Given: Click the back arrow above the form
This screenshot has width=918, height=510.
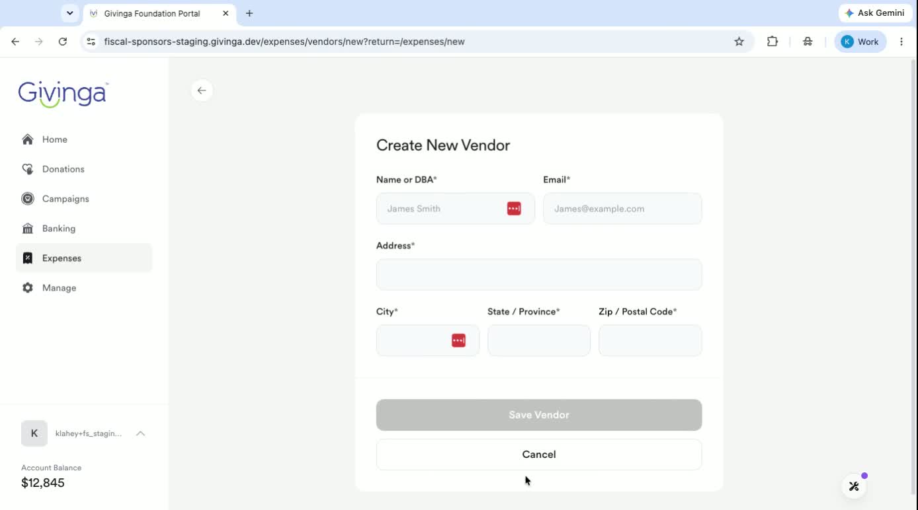Looking at the screenshot, I should [202, 91].
